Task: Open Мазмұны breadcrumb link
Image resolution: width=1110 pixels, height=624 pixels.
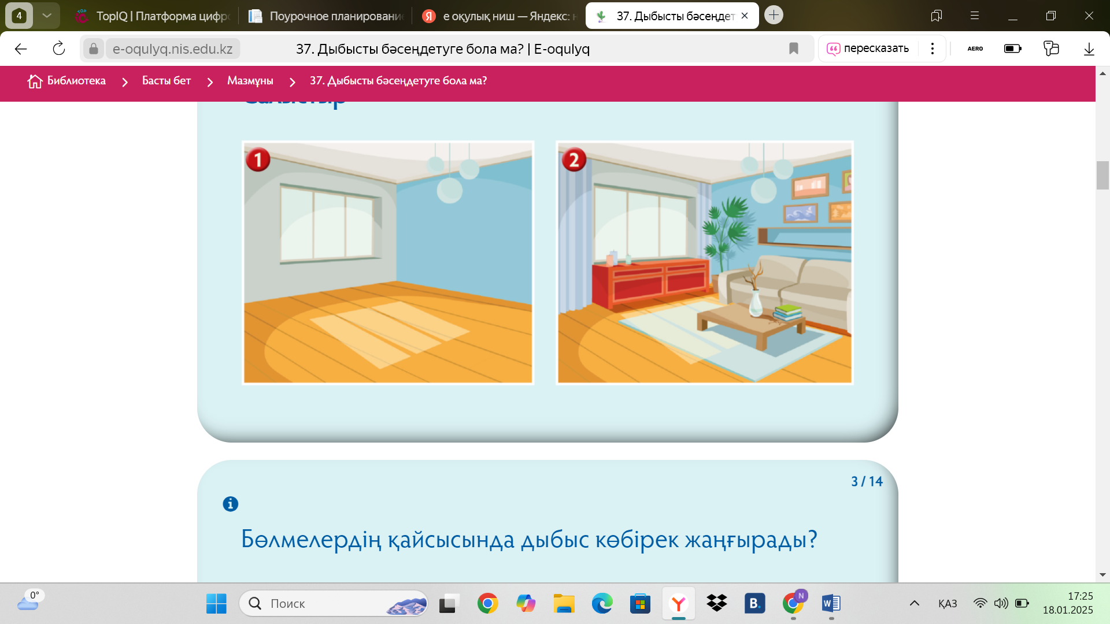Action: click(250, 81)
